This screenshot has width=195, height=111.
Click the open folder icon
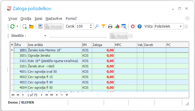31,26
